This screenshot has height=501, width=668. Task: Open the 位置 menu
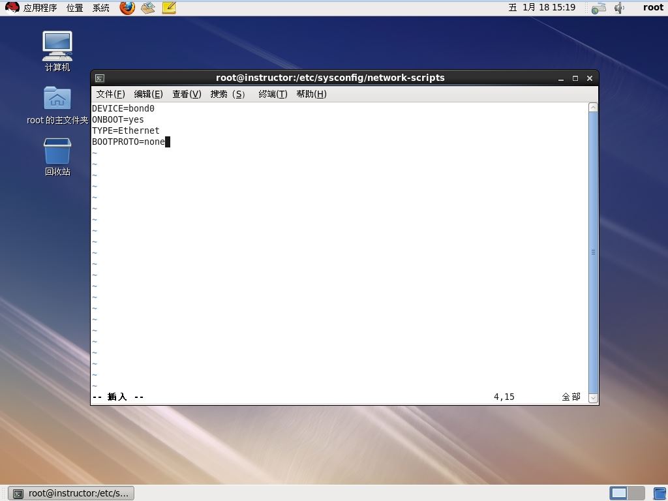point(74,8)
